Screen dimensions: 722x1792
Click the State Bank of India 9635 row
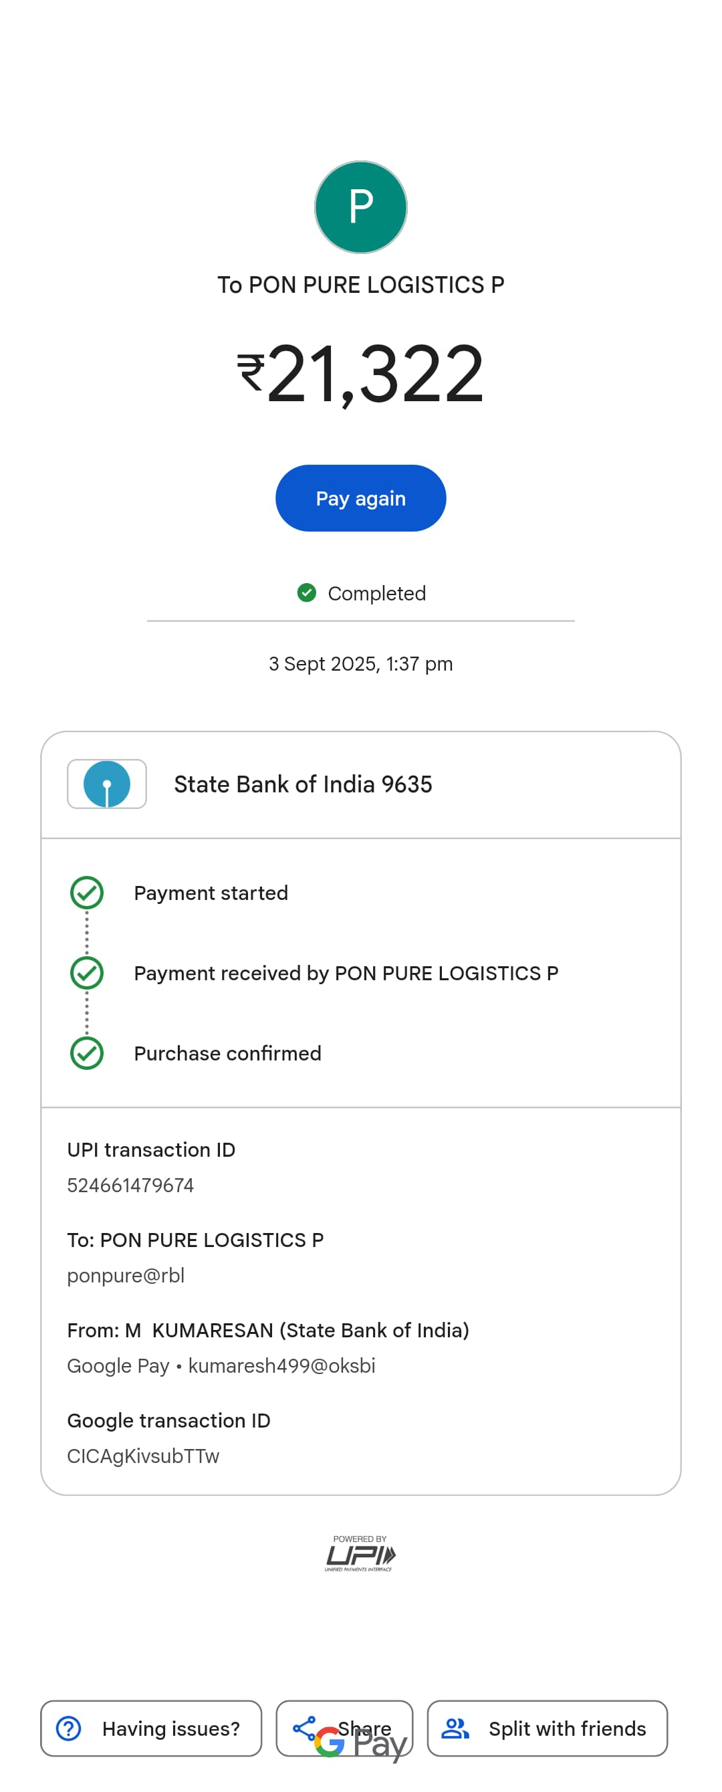coord(360,784)
